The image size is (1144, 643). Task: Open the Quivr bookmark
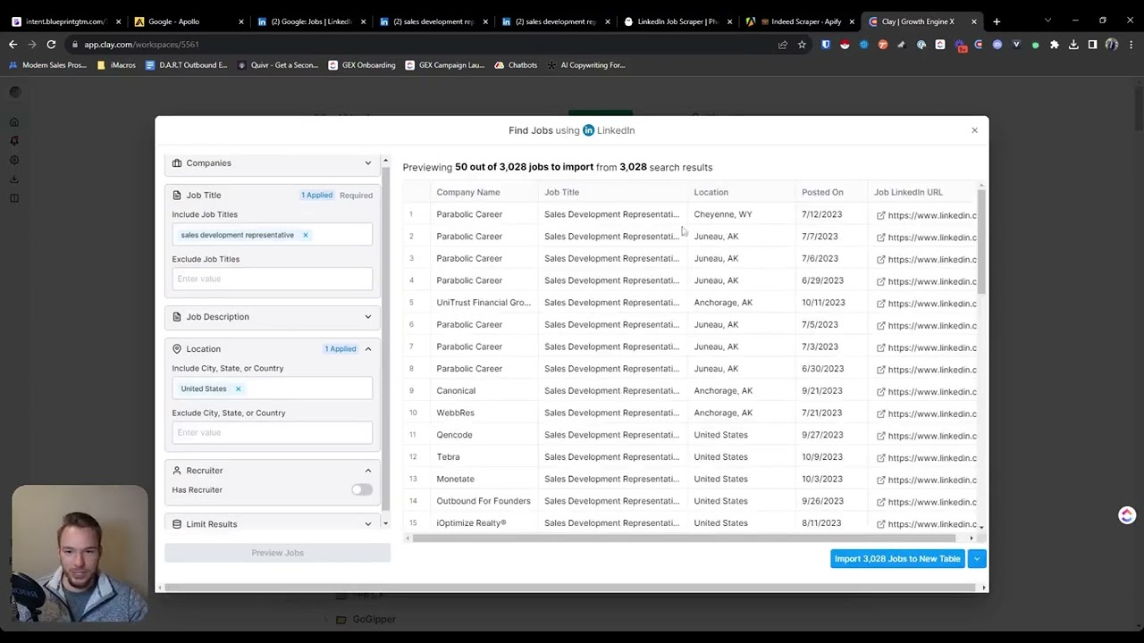tap(278, 65)
